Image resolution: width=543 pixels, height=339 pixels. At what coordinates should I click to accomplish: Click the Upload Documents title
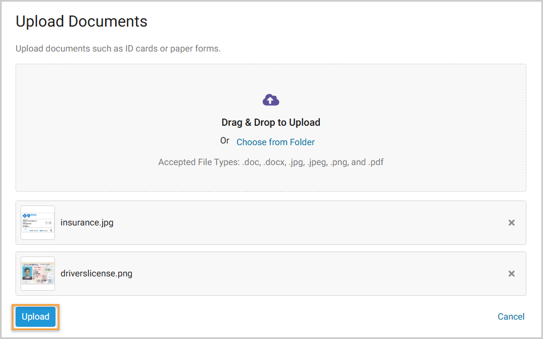(82, 22)
